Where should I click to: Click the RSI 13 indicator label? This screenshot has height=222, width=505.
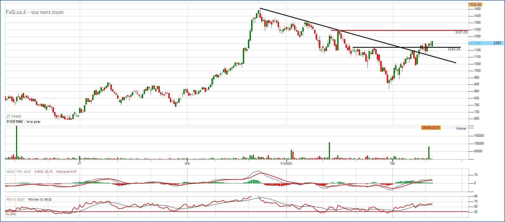coord(16,200)
